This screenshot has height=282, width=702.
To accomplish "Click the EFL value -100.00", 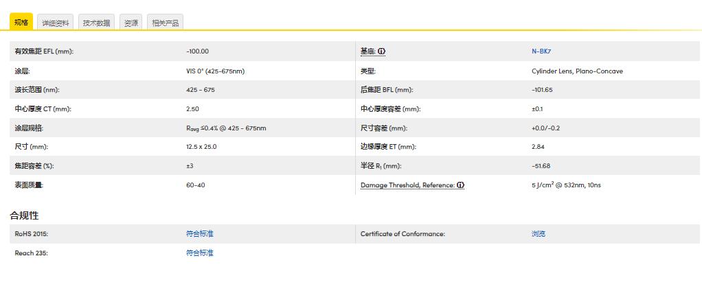I will 197,51.
